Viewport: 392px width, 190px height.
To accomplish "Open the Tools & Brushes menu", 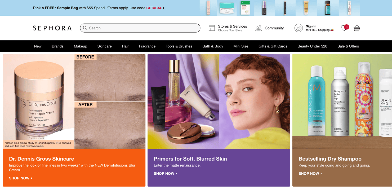I will tap(179, 46).
